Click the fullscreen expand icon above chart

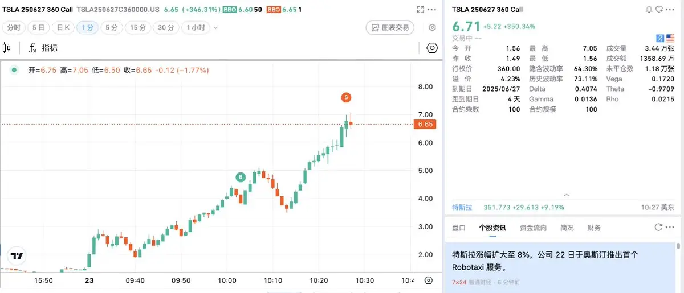(x=421, y=10)
